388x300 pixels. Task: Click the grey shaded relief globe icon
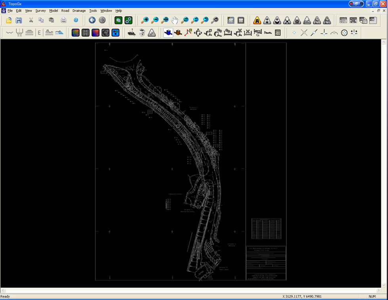click(x=105, y=33)
